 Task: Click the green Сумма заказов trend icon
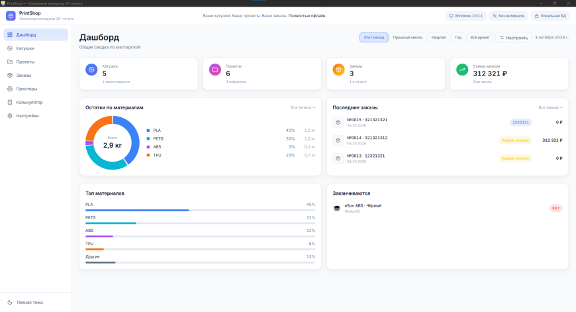pyautogui.click(x=462, y=70)
